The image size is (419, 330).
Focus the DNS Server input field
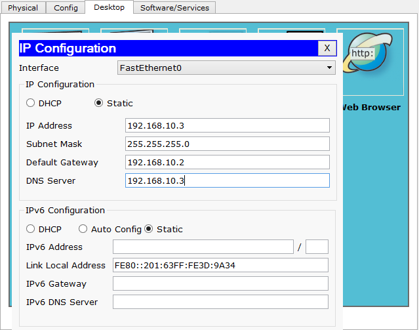click(228, 180)
